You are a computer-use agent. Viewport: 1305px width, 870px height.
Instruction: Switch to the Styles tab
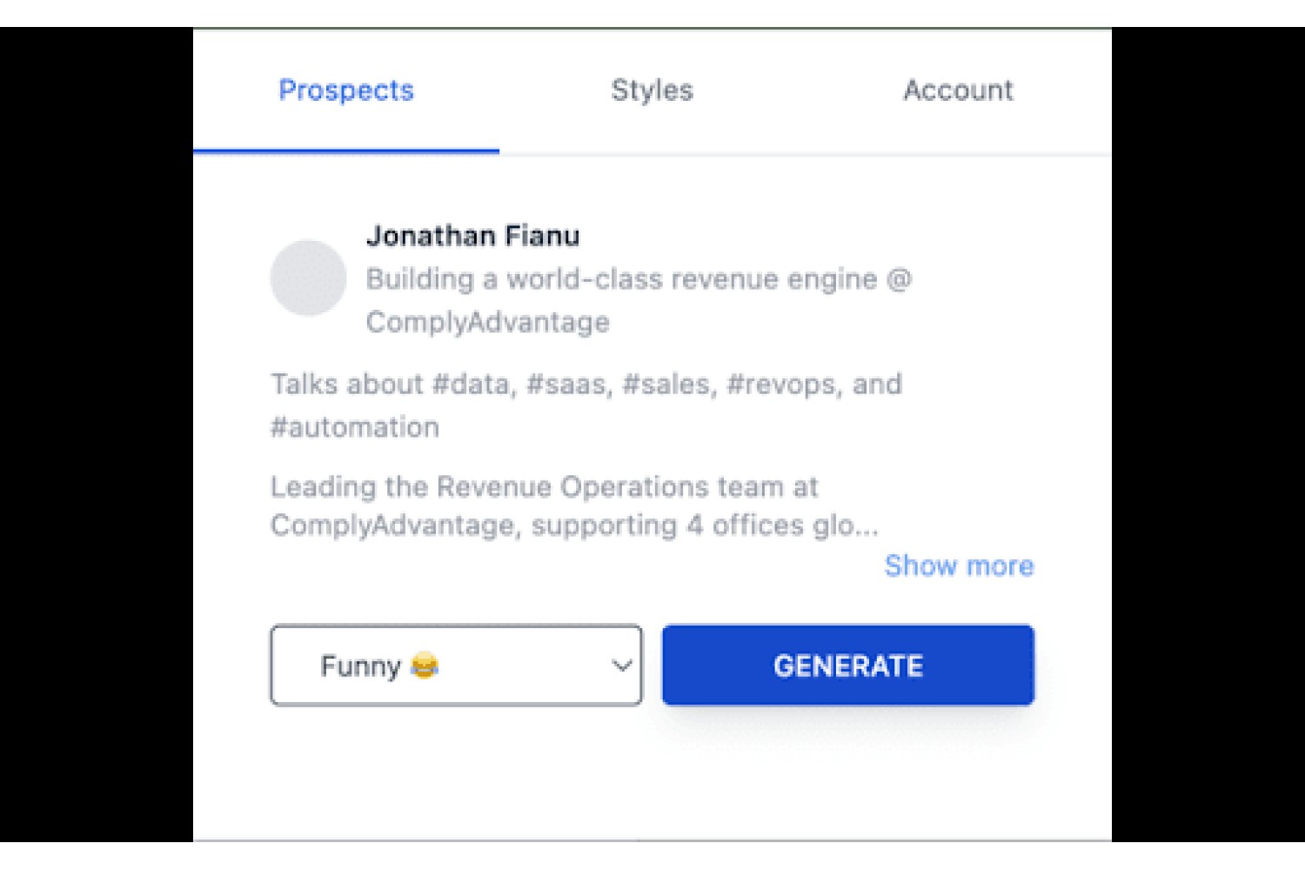pyautogui.click(x=652, y=90)
